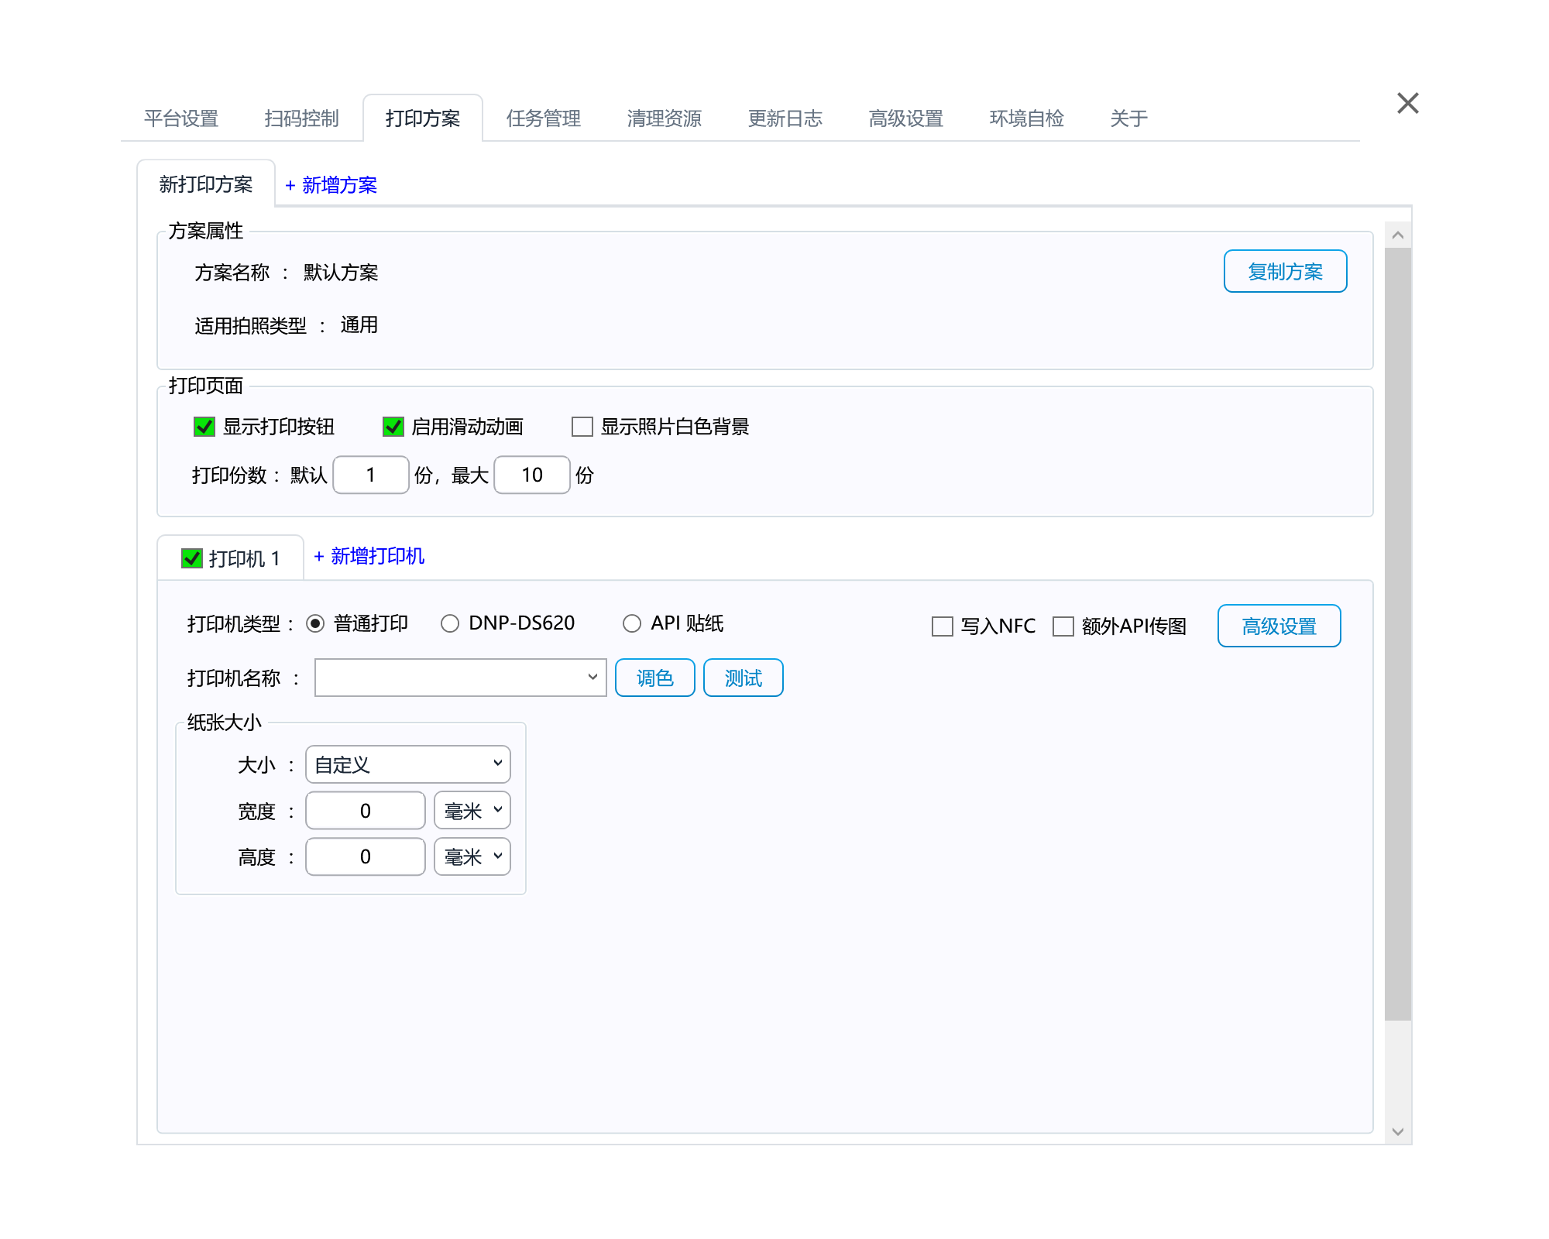Enable 额外API传图 checkbox

(x=1063, y=626)
